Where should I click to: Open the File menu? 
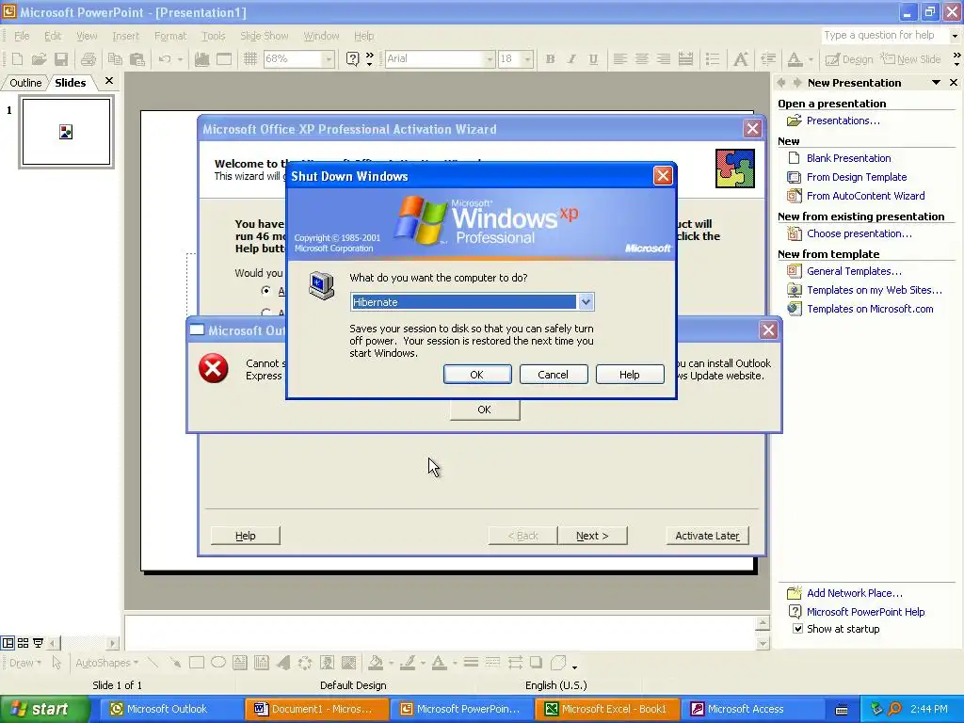pyautogui.click(x=22, y=36)
